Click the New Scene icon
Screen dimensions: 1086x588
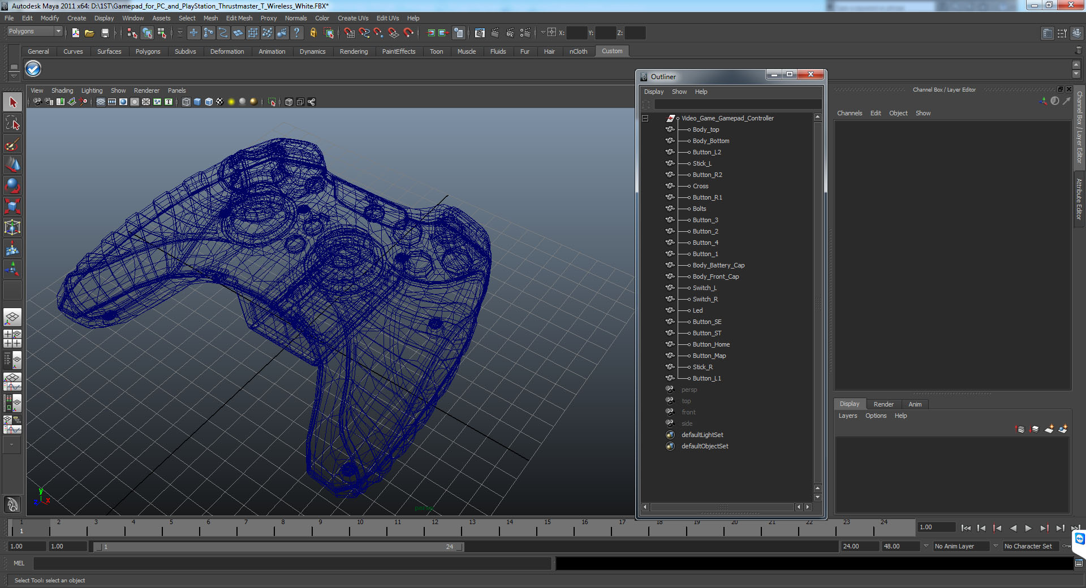click(x=75, y=33)
